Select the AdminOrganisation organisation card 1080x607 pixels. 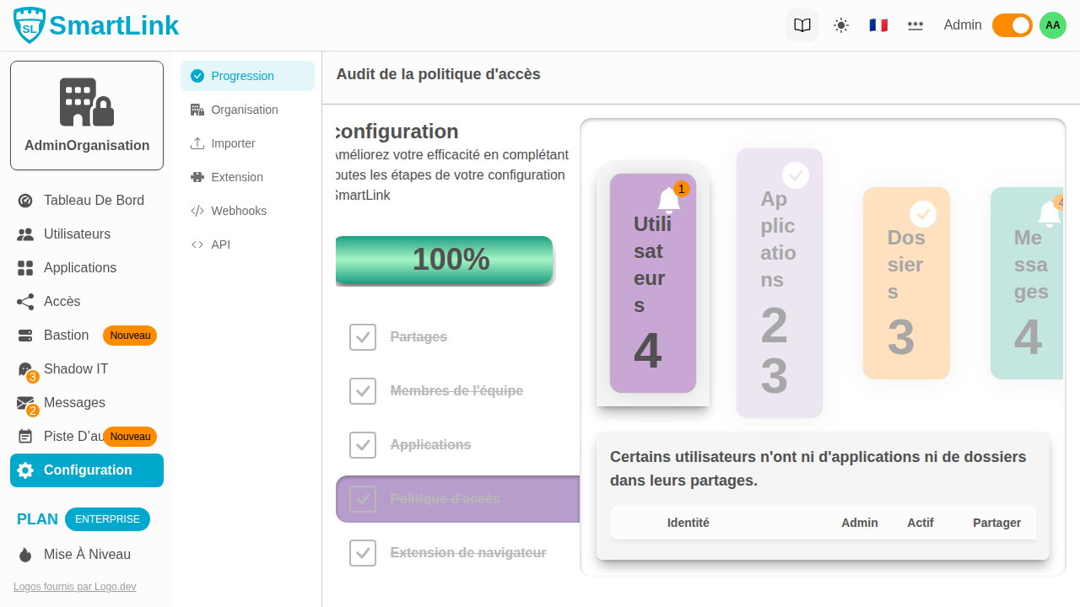coord(87,115)
